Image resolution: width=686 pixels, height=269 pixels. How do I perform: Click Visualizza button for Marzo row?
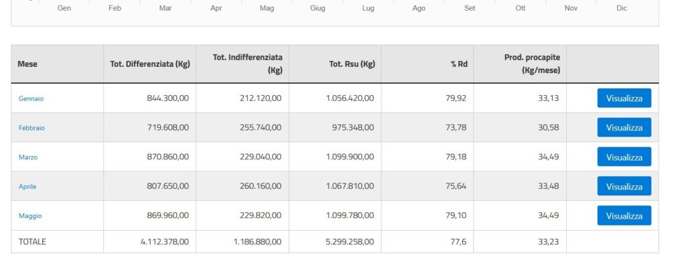pos(624,157)
